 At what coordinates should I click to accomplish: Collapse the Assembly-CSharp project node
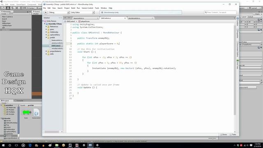click(x=45, y=24)
